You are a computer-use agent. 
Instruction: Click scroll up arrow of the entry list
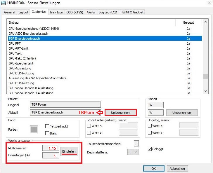click(x=205, y=22)
